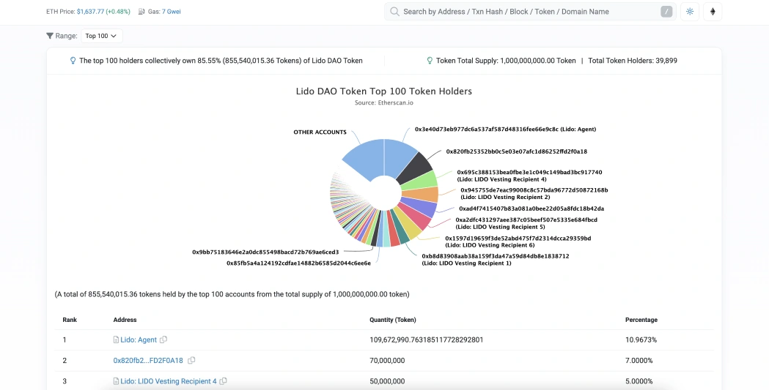
Task: Open the Top 100 range dropdown
Action: click(101, 36)
